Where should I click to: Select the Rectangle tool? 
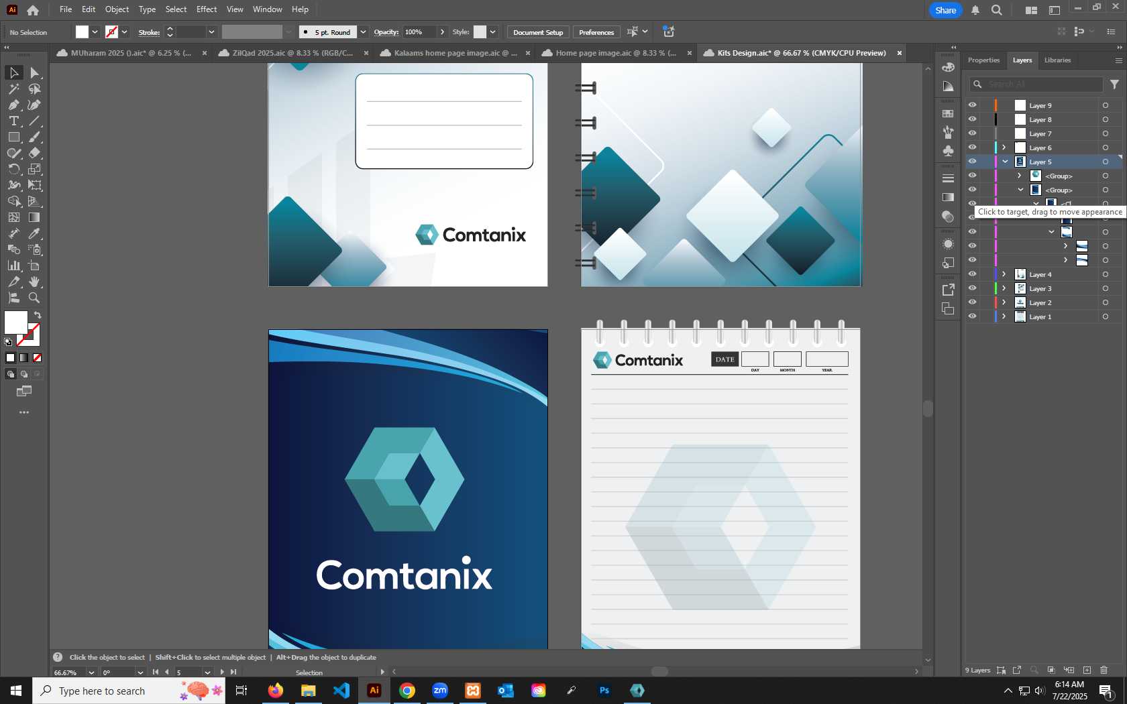tap(13, 137)
